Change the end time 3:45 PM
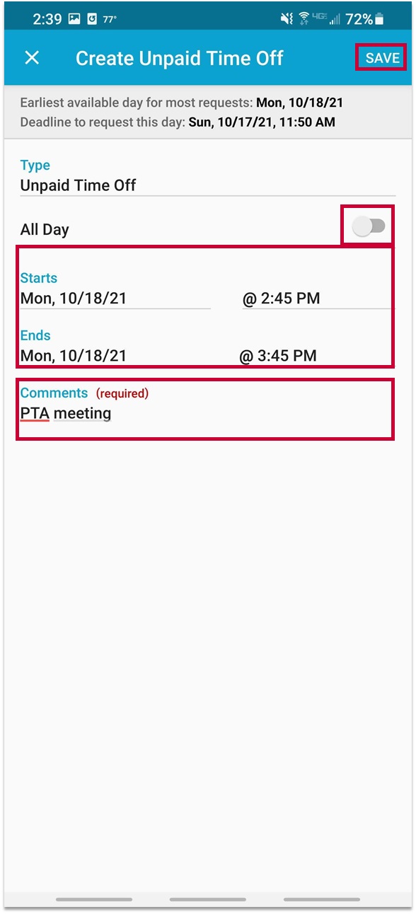Viewport: 416px width, 914px height. pos(315,356)
